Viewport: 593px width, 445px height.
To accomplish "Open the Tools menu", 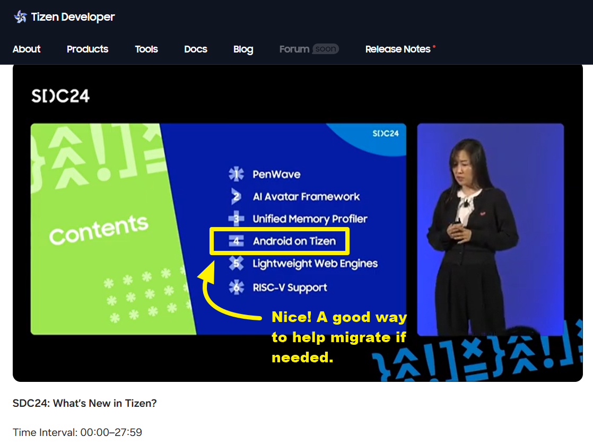I will [146, 49].
